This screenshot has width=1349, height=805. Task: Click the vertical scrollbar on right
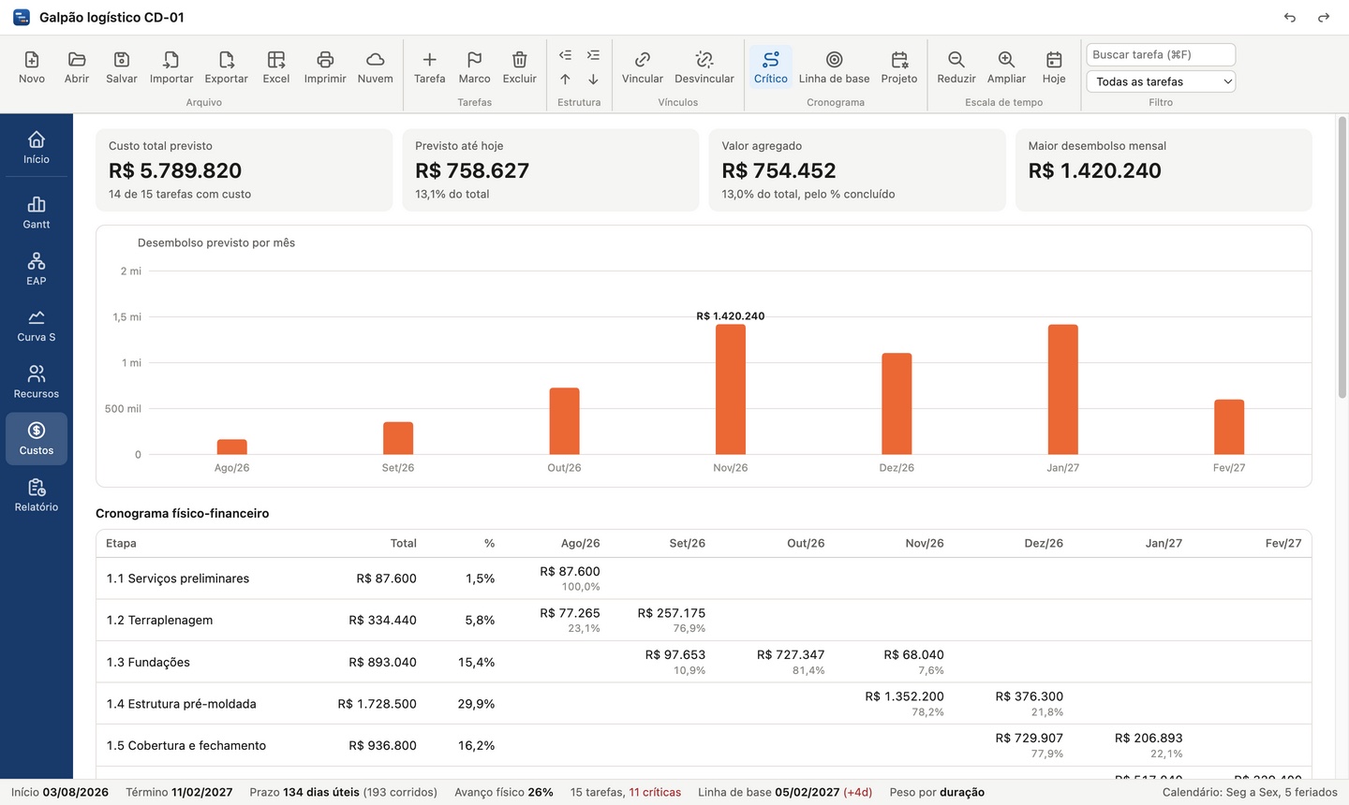[1342, 257]
